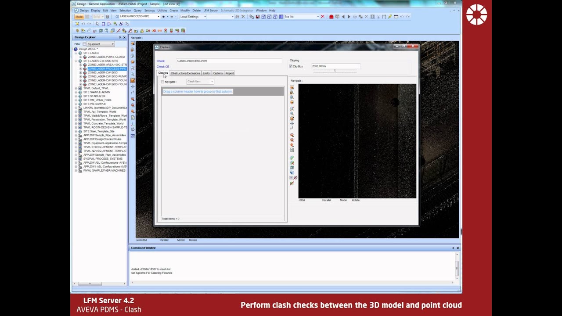
Task: Enable the Navigate checkbox in Clashes tab
Action: [162, 82]
